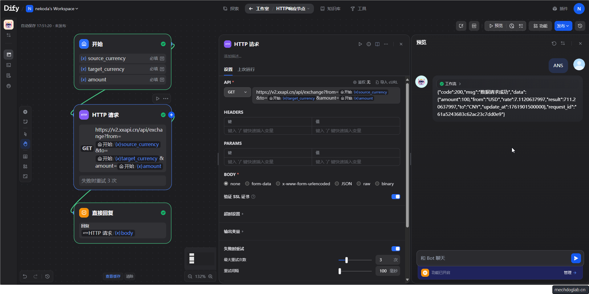Click the Preview button in toolbar
Image resolution: width=589 pixels, height=294 pixels.
pos(496,26)
